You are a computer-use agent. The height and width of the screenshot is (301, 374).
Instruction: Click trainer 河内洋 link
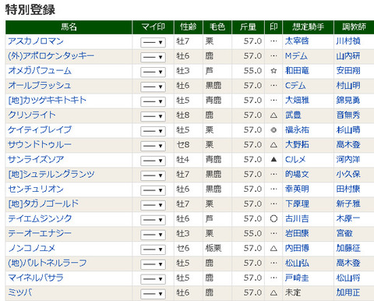(x=348, y=160)
